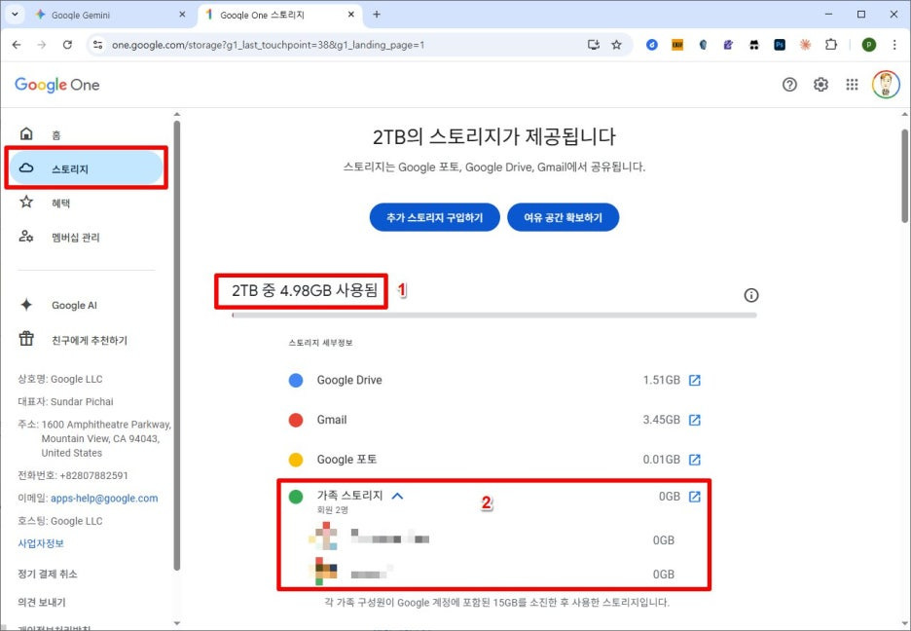Click the home icon in the sidebar
The width and height of the screenshot is (911, 631).
26,133
